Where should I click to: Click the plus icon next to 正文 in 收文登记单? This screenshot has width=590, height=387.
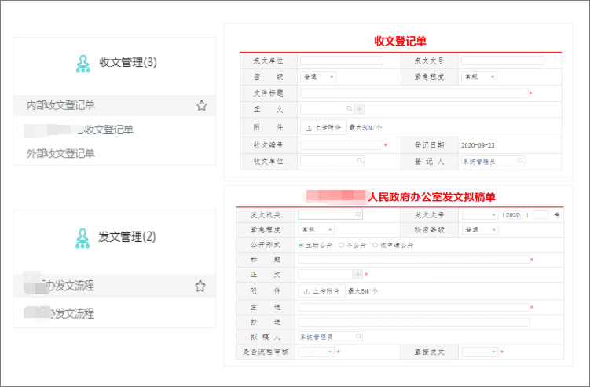(x=359, y=109)
